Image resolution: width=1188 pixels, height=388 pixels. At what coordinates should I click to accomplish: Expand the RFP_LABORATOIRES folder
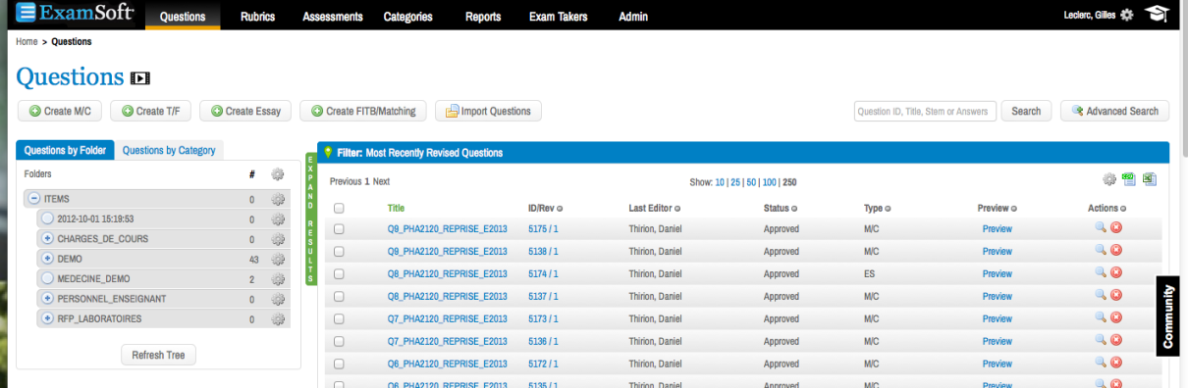pos(47,318)
